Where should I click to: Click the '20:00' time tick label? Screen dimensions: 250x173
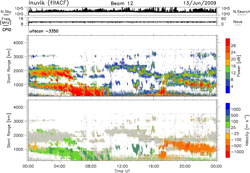click(185, 166)
